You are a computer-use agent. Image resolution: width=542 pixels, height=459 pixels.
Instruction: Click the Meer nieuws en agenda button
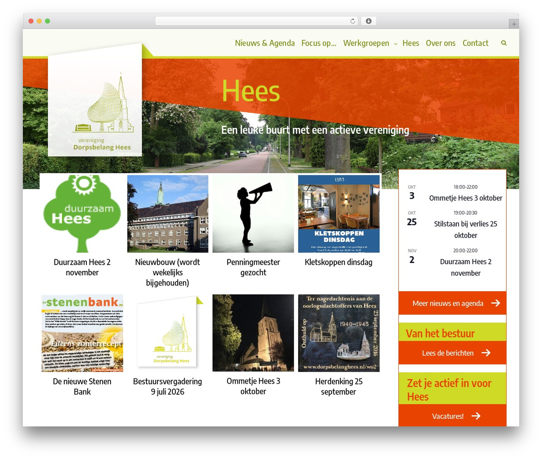(x=452, y=303)
